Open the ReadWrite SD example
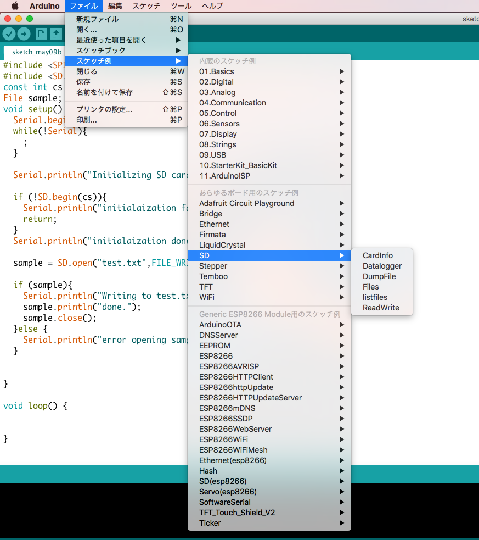 (382, 308)
